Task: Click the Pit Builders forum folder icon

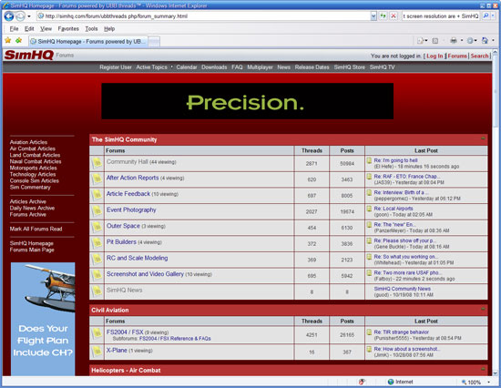Action: [97, 243]
